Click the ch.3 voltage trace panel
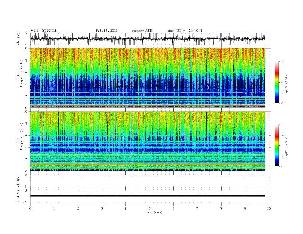The width and height of the screenshot is (303, 234). point(150,181)
